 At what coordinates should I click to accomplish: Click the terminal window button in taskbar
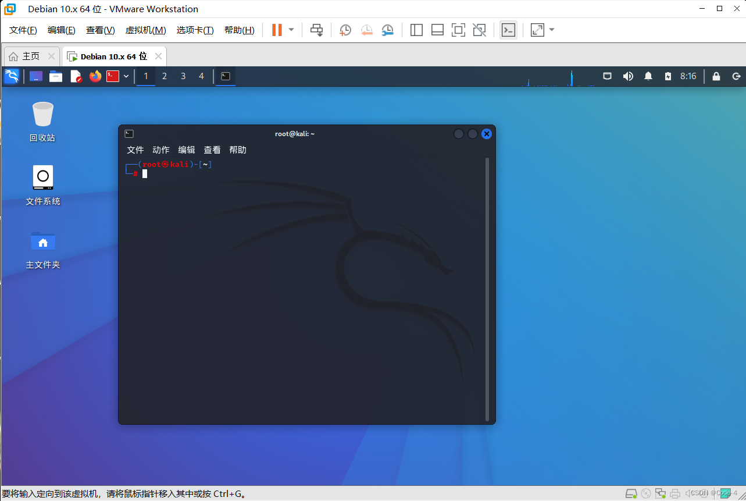click(x=226, y=76)
